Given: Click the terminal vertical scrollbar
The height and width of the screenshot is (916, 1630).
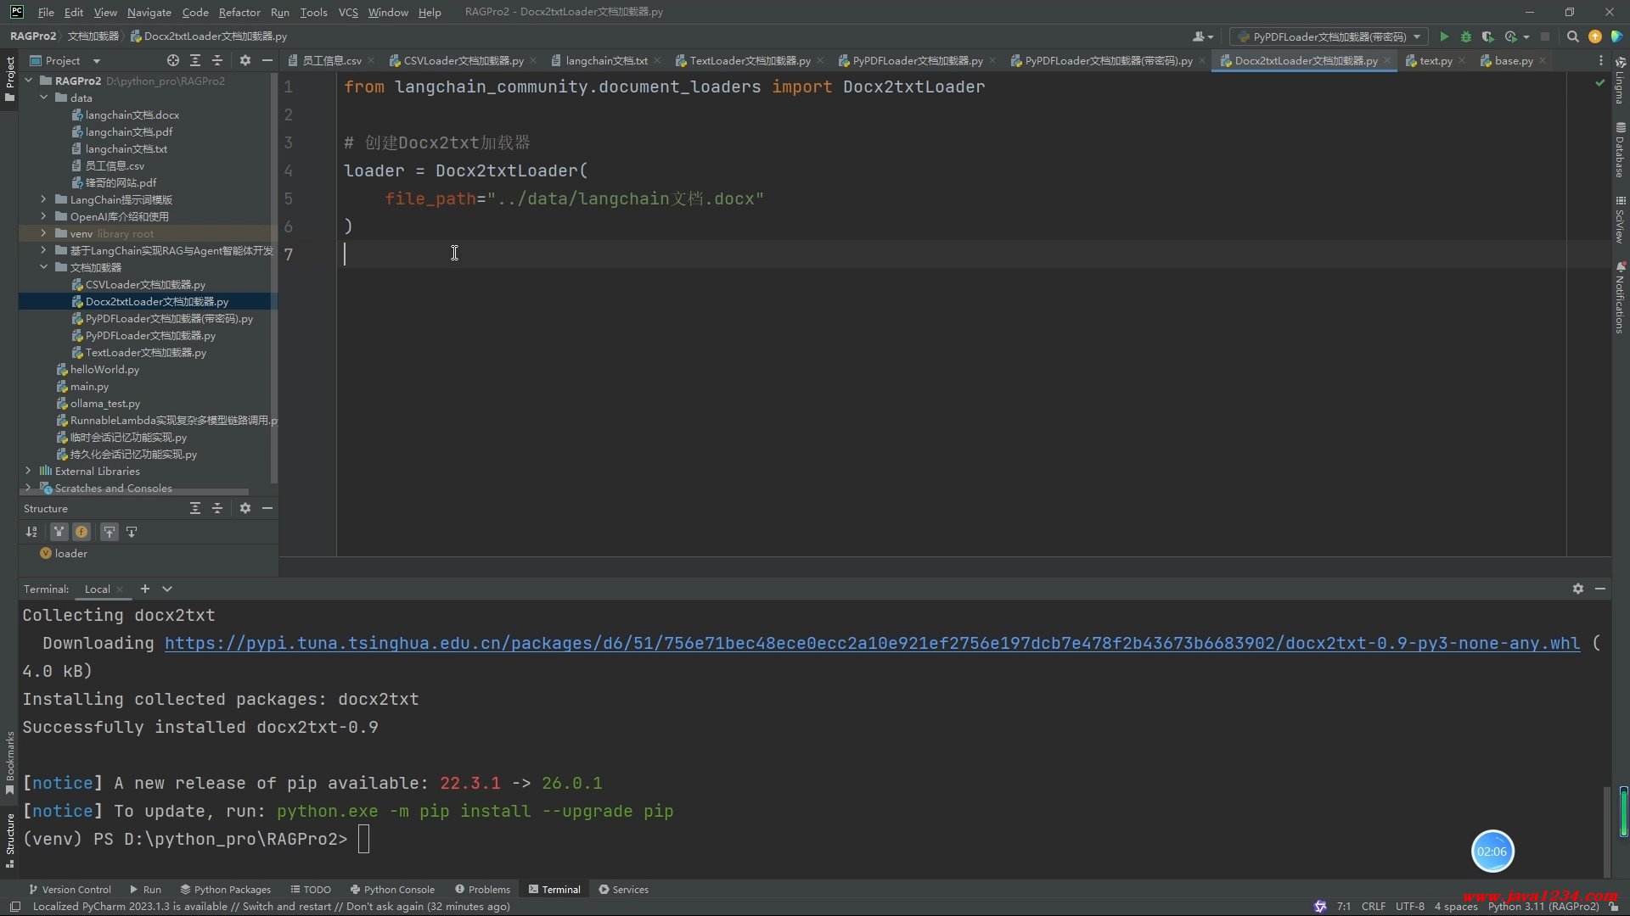Looking at the screenshot, I should coord(1607,831).
